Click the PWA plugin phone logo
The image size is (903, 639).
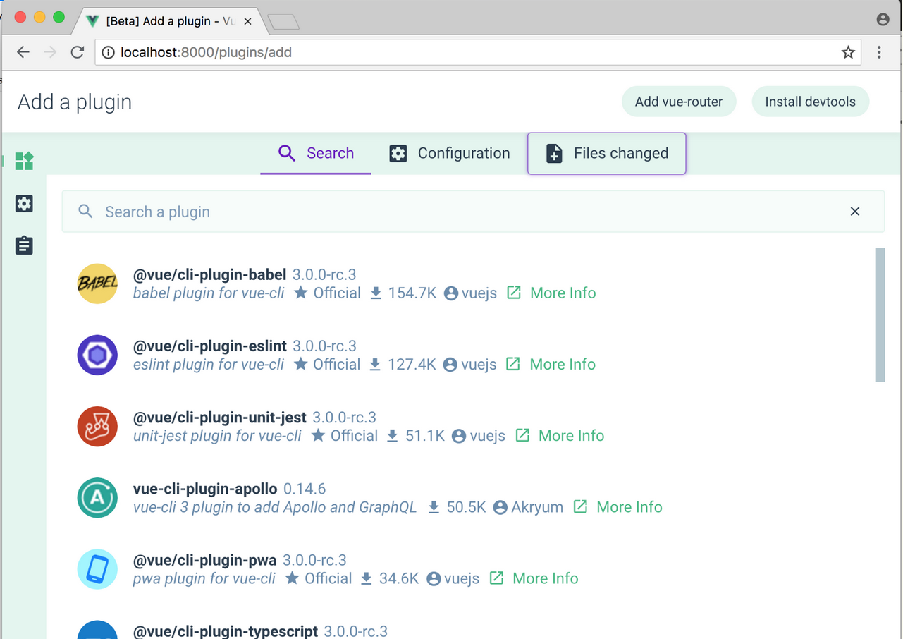point(97,568)
